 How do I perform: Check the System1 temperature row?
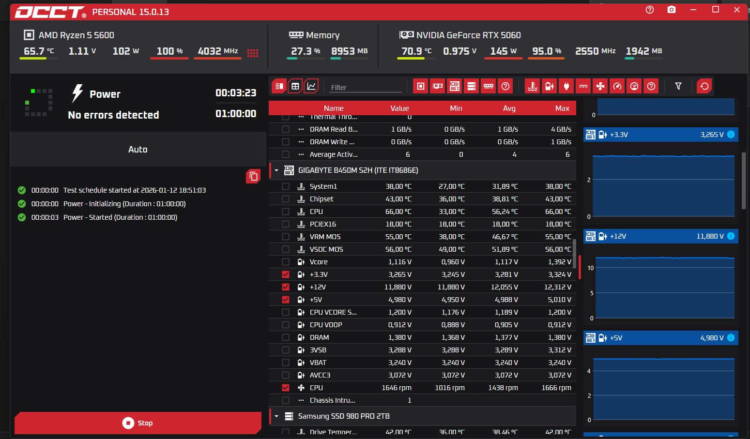click(x=286, y=186)
